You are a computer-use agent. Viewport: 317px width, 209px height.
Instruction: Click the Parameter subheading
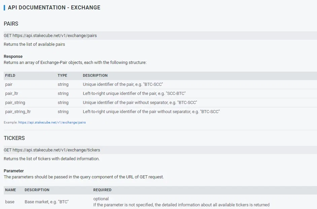coord(14,171)
